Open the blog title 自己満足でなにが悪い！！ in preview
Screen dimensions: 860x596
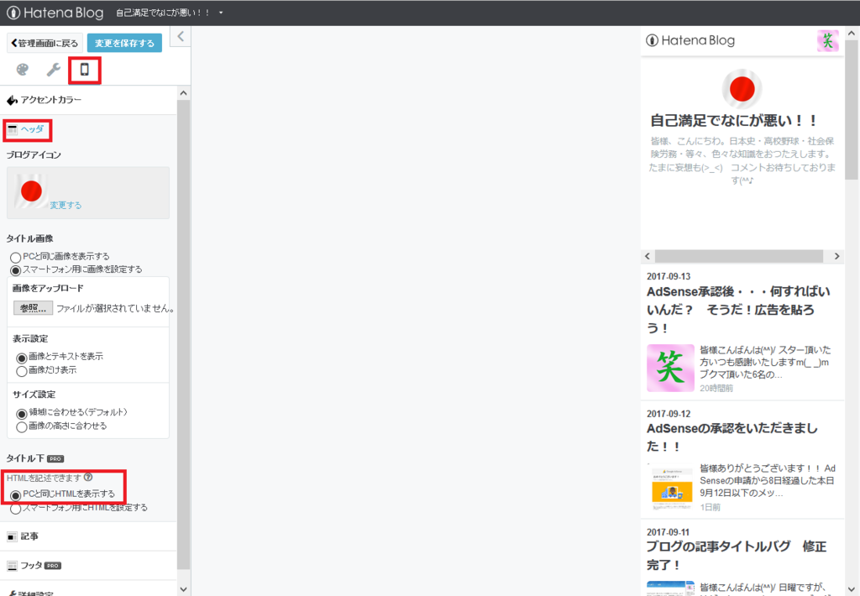pyautogui.click(x=734, y=120)
